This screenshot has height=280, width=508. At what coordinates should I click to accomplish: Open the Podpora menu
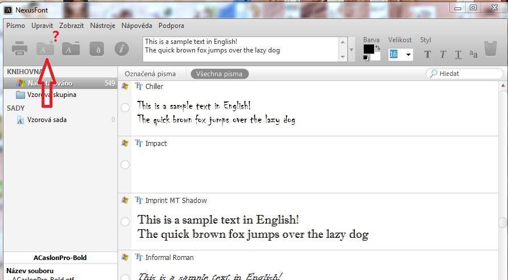point(171,26)
